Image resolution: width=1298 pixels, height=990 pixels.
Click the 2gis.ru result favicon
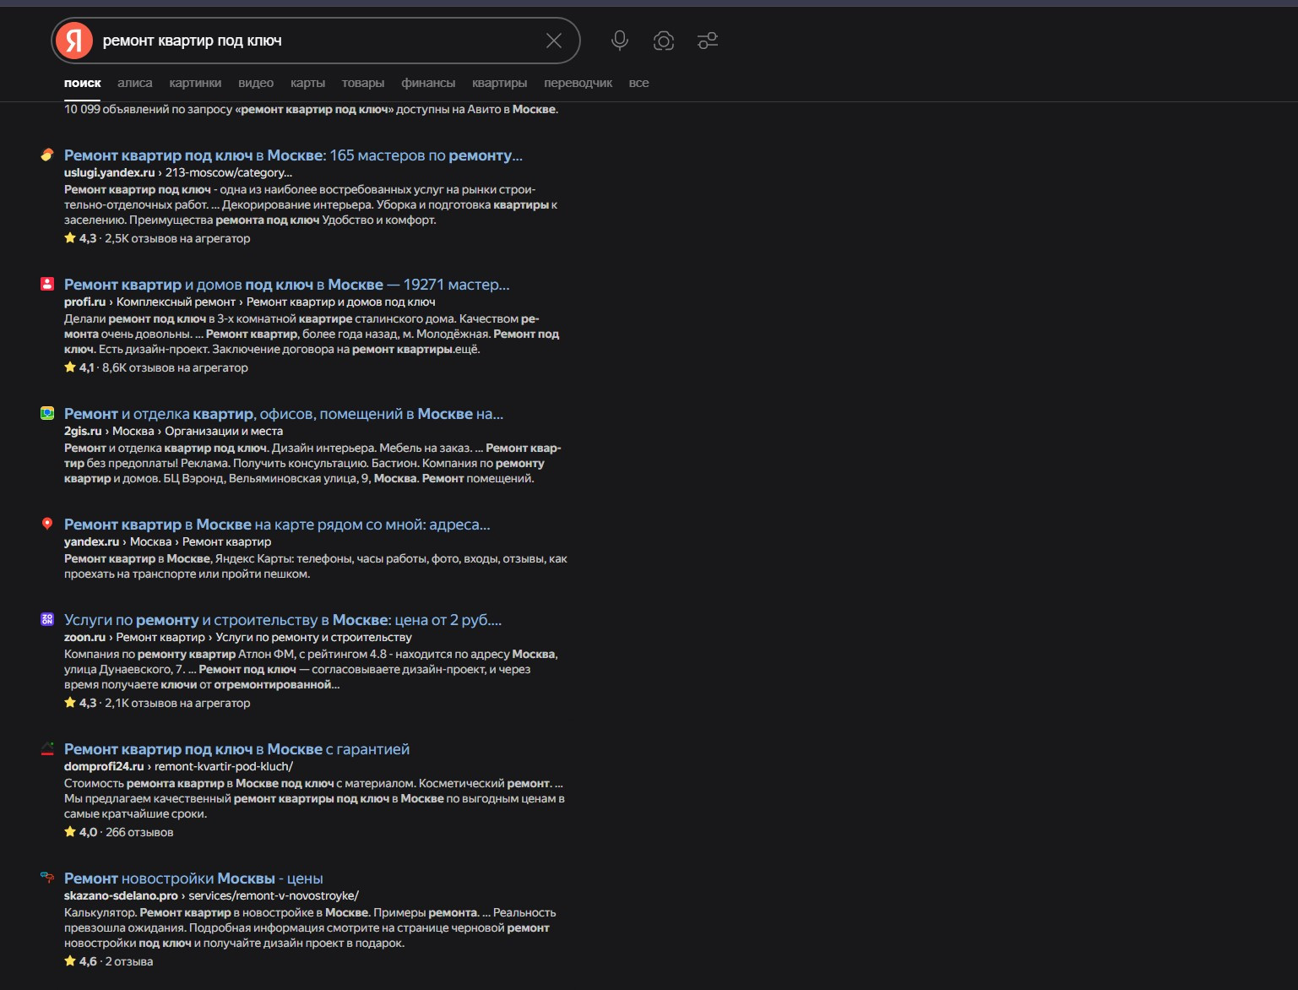(47, 413)
